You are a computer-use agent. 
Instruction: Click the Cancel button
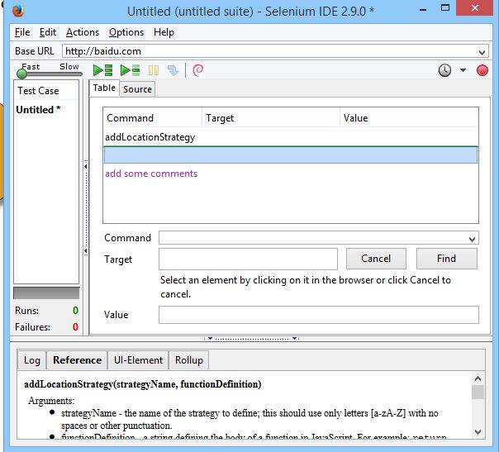click(376, 259)
